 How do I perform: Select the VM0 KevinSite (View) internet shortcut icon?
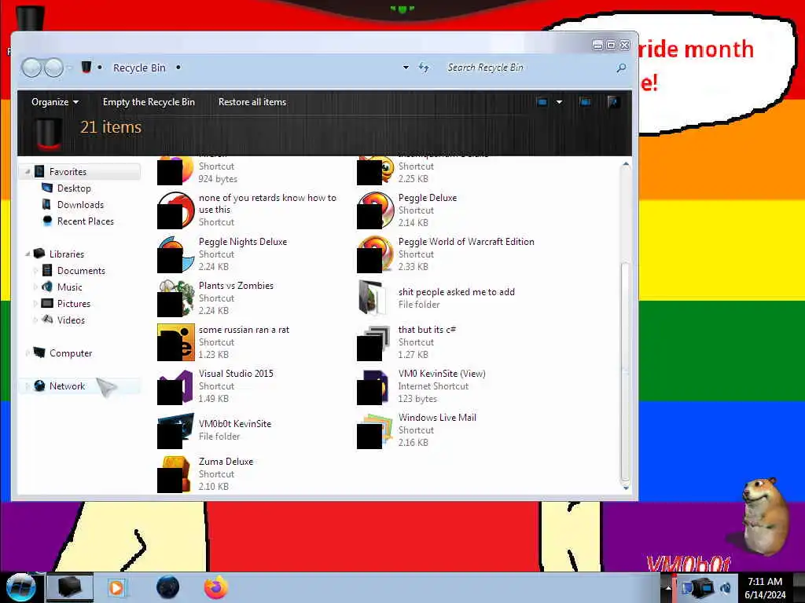click(x=375, y=386)
